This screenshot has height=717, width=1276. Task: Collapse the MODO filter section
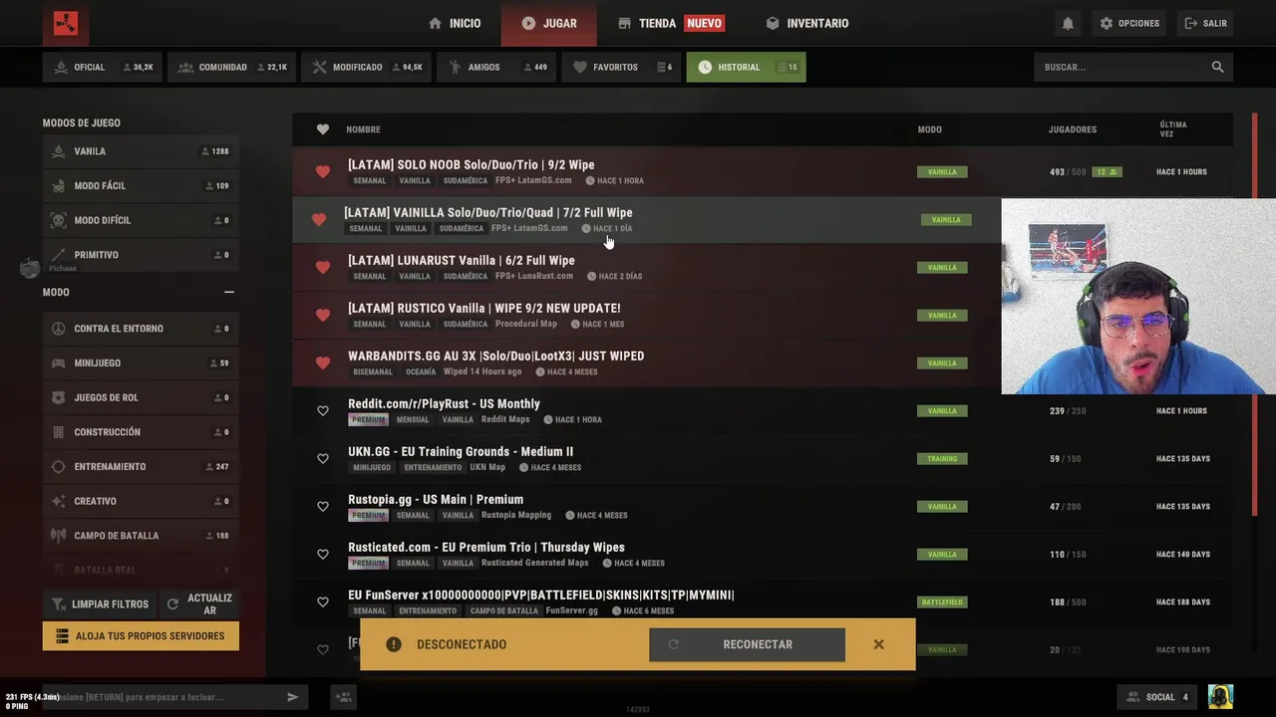click(x=229, y=292)
